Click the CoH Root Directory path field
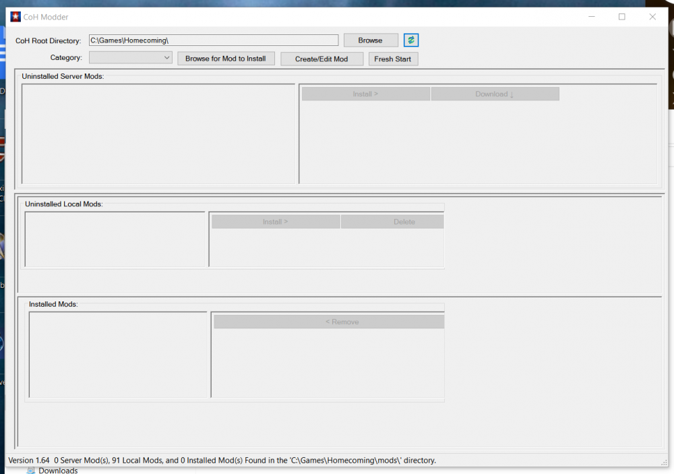Viewport: 674px width, 474px height. [x=213, y=40]
